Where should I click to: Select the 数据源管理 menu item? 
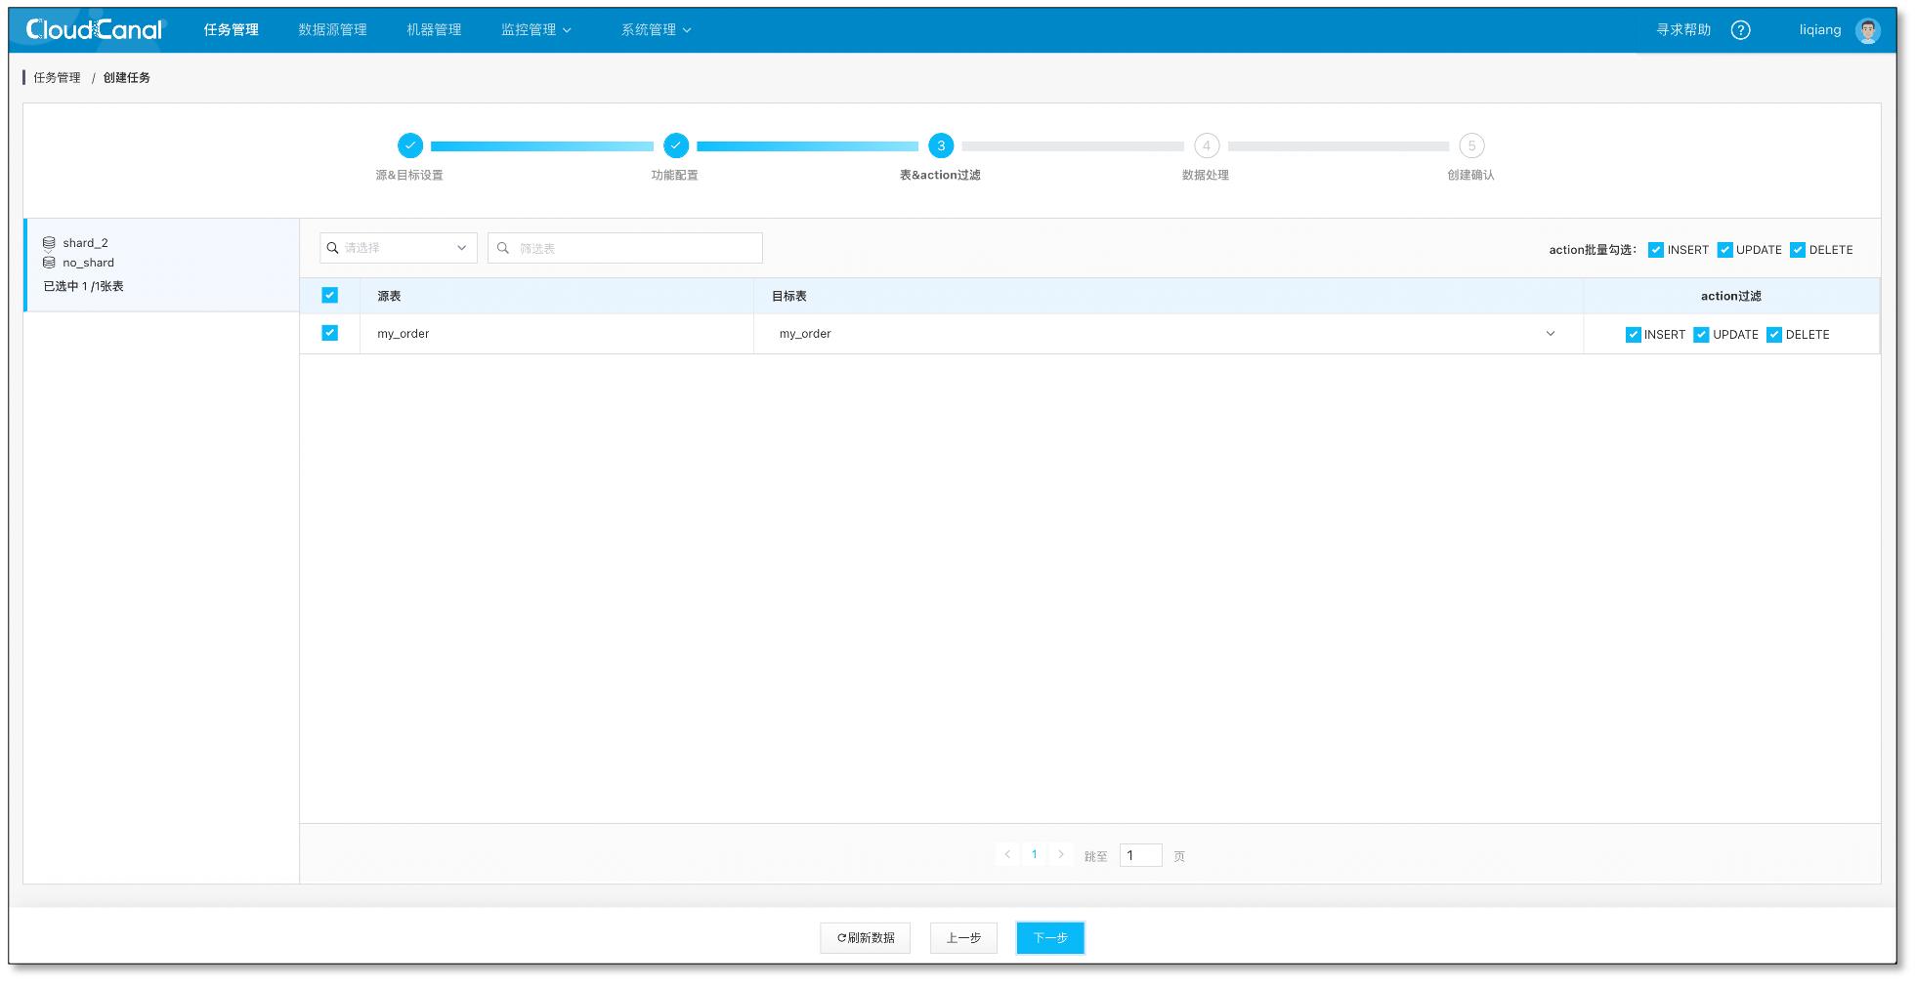click(x=331, y=29)
